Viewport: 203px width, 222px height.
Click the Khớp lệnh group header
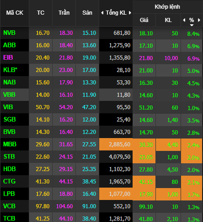167,7
